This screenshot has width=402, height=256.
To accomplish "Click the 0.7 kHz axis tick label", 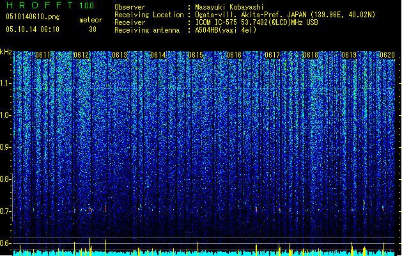I will 6,211.
